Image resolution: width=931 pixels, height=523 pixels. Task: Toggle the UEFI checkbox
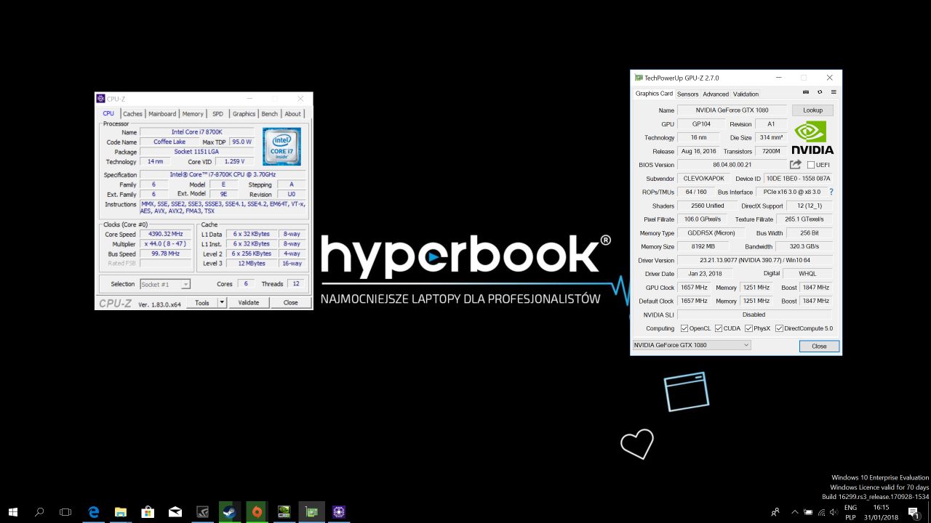pyautogui.click(x=811, y=165)
